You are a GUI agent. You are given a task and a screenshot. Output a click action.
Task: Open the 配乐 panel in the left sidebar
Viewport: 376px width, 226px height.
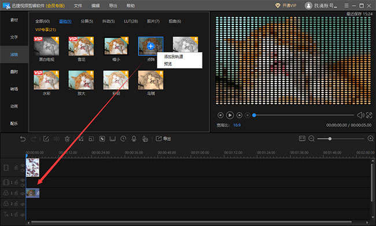(x=14, y=123)
